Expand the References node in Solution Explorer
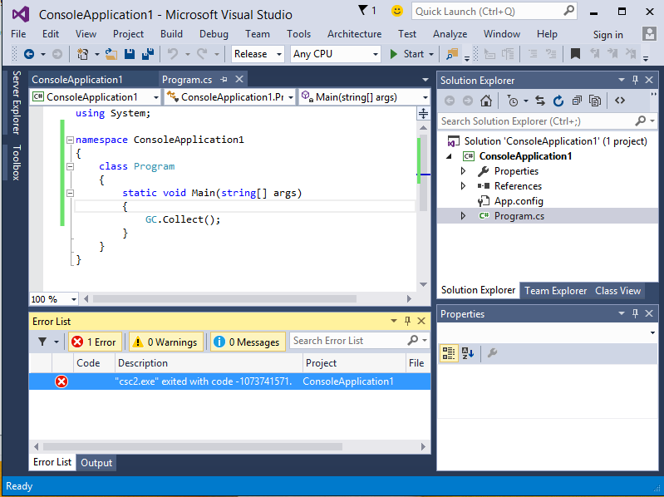 coord(463,186)
